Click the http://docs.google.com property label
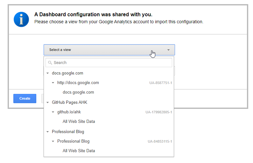Image resolution: width=253 pixels, height=163 pixels. click(x=78, y=83)
